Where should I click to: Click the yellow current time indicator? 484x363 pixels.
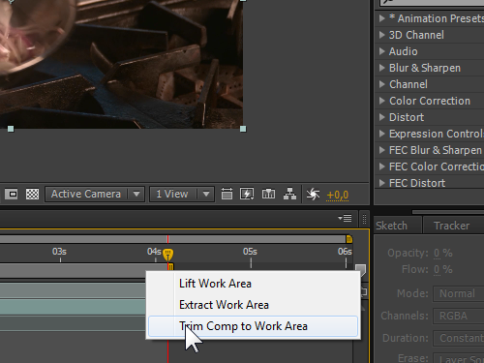point(167,255)
